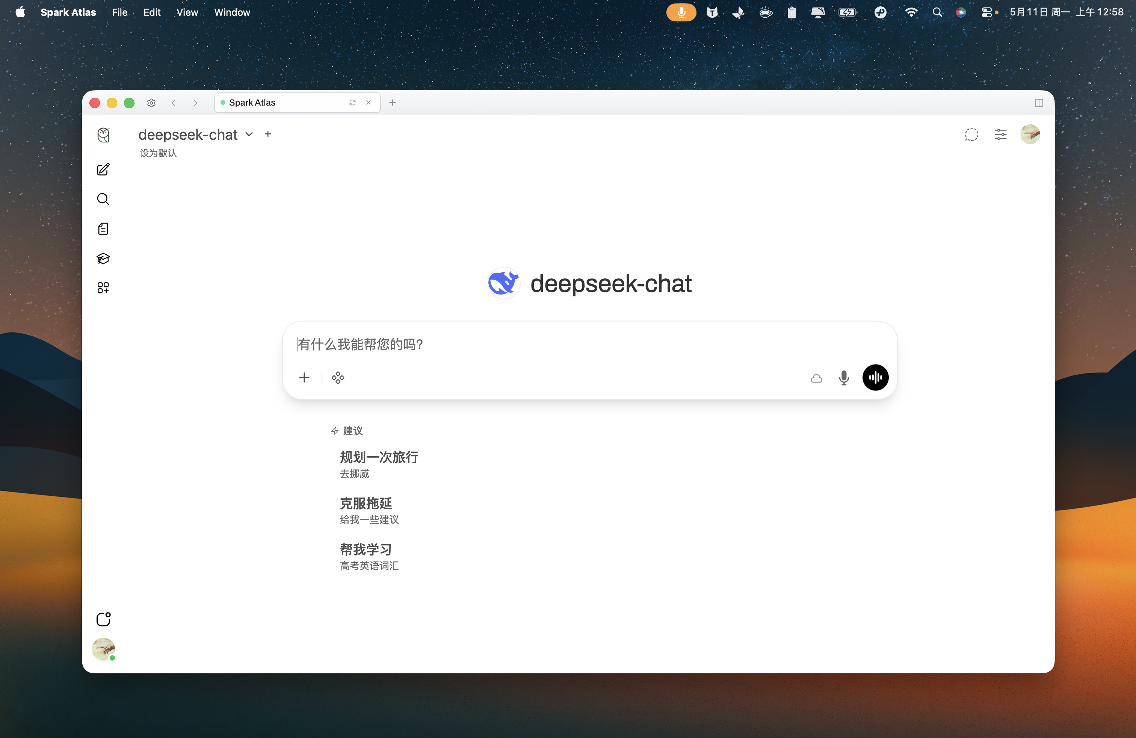The height and width of the screenshot is (738, 1136).
Task: Open the Spark Atlas application menu
Action: 68,12
